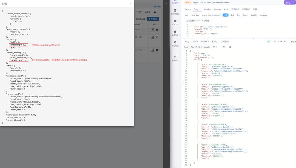Screen dimensions: 296x168
Task: Select the x-www-form-urlencoded body type
Action: point(211,15)
